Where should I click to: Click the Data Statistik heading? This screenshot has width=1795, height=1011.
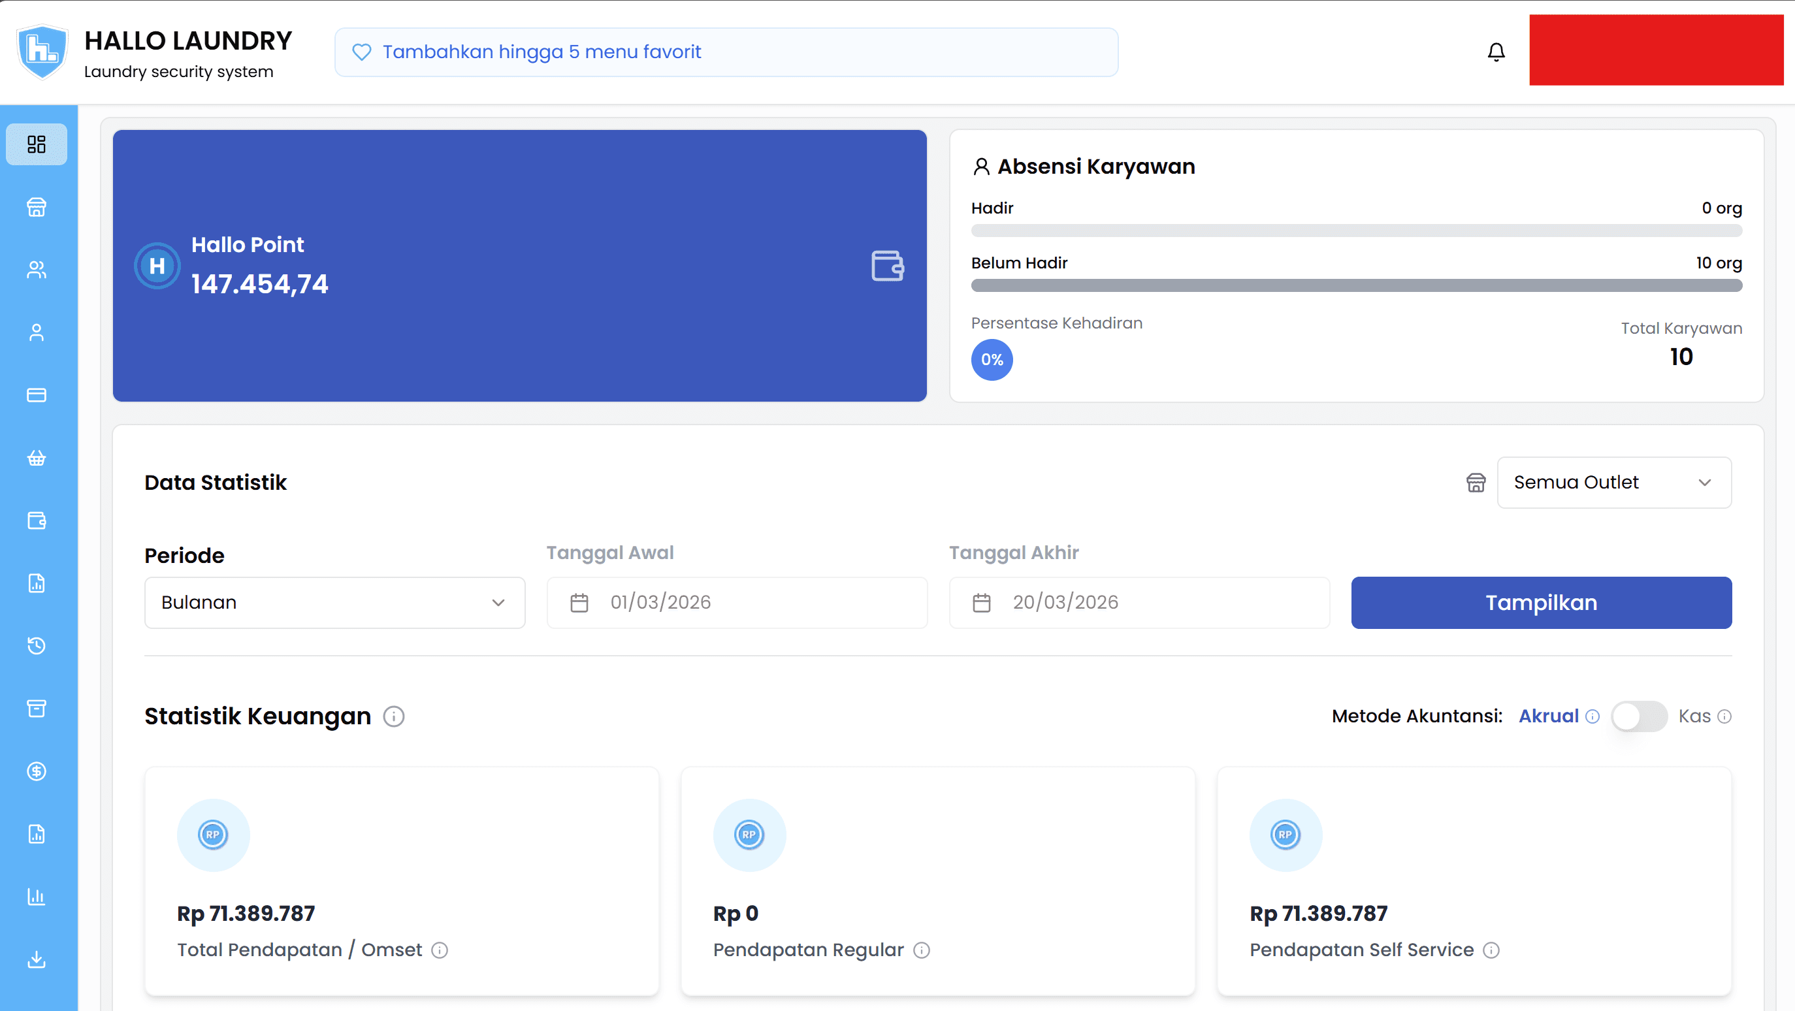tap(216, 482)
